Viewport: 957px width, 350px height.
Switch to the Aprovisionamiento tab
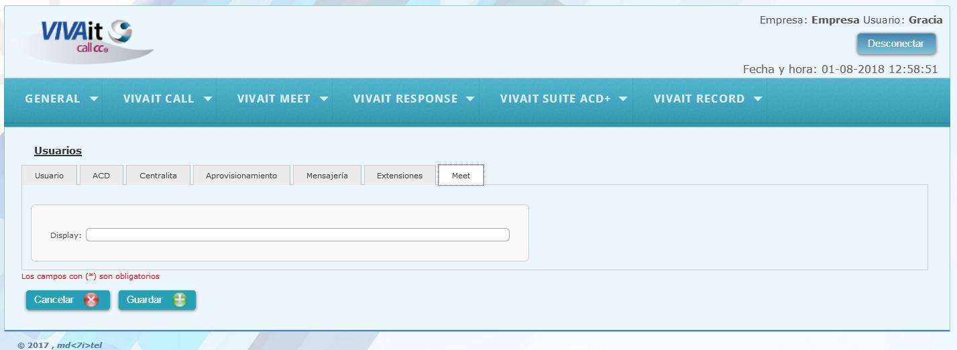pos(241,175)
